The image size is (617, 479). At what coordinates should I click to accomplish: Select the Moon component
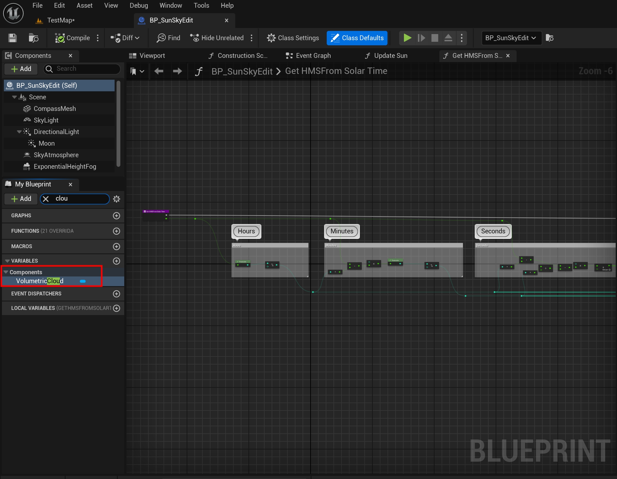[x=46, y=143]
